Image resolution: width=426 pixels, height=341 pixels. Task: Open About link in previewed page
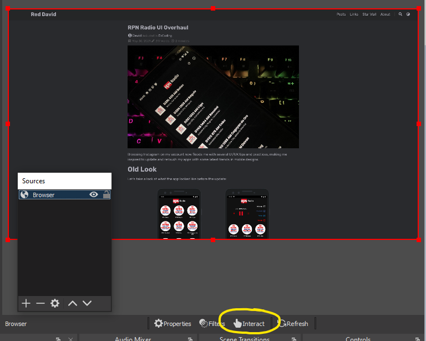[x=385, y=14]
